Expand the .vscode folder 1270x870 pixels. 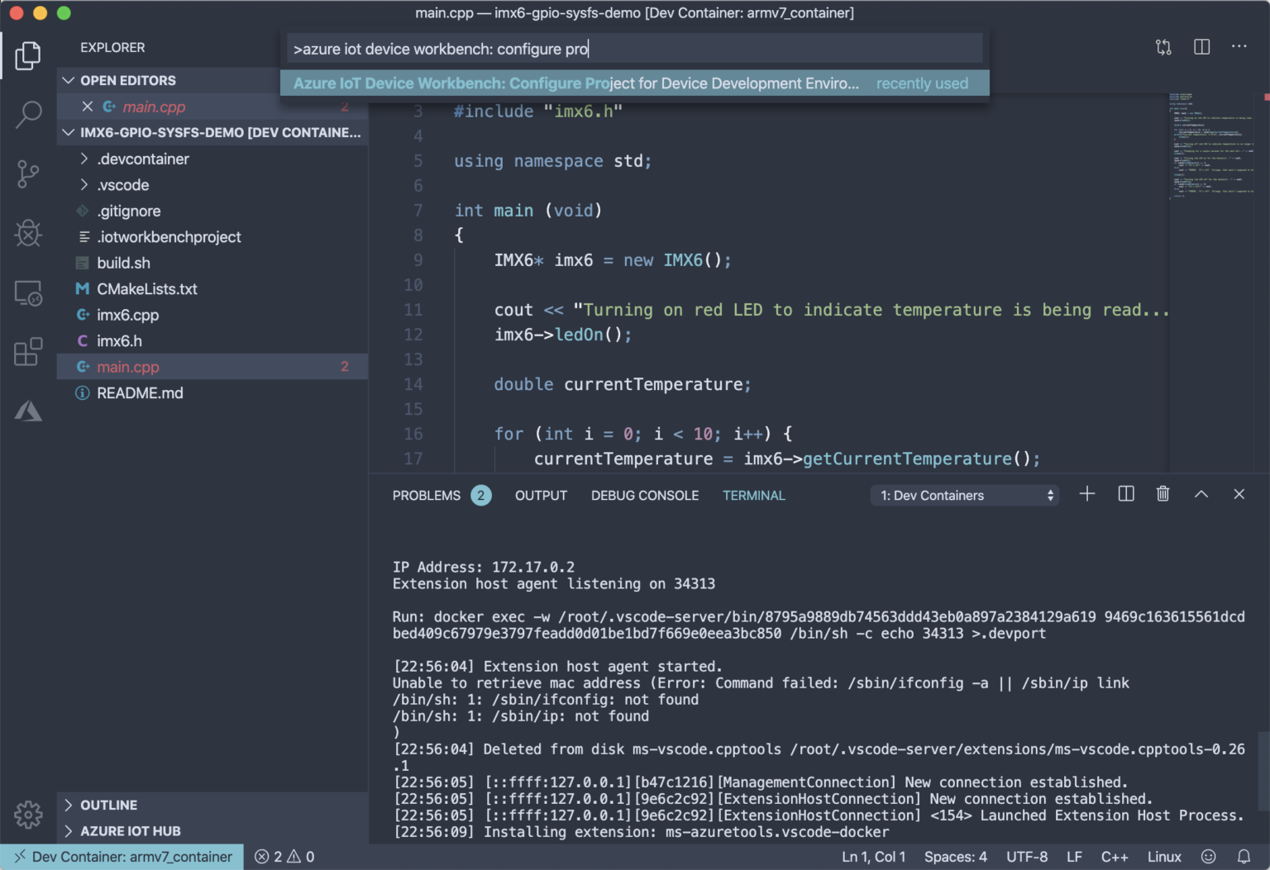click(124, 185)
